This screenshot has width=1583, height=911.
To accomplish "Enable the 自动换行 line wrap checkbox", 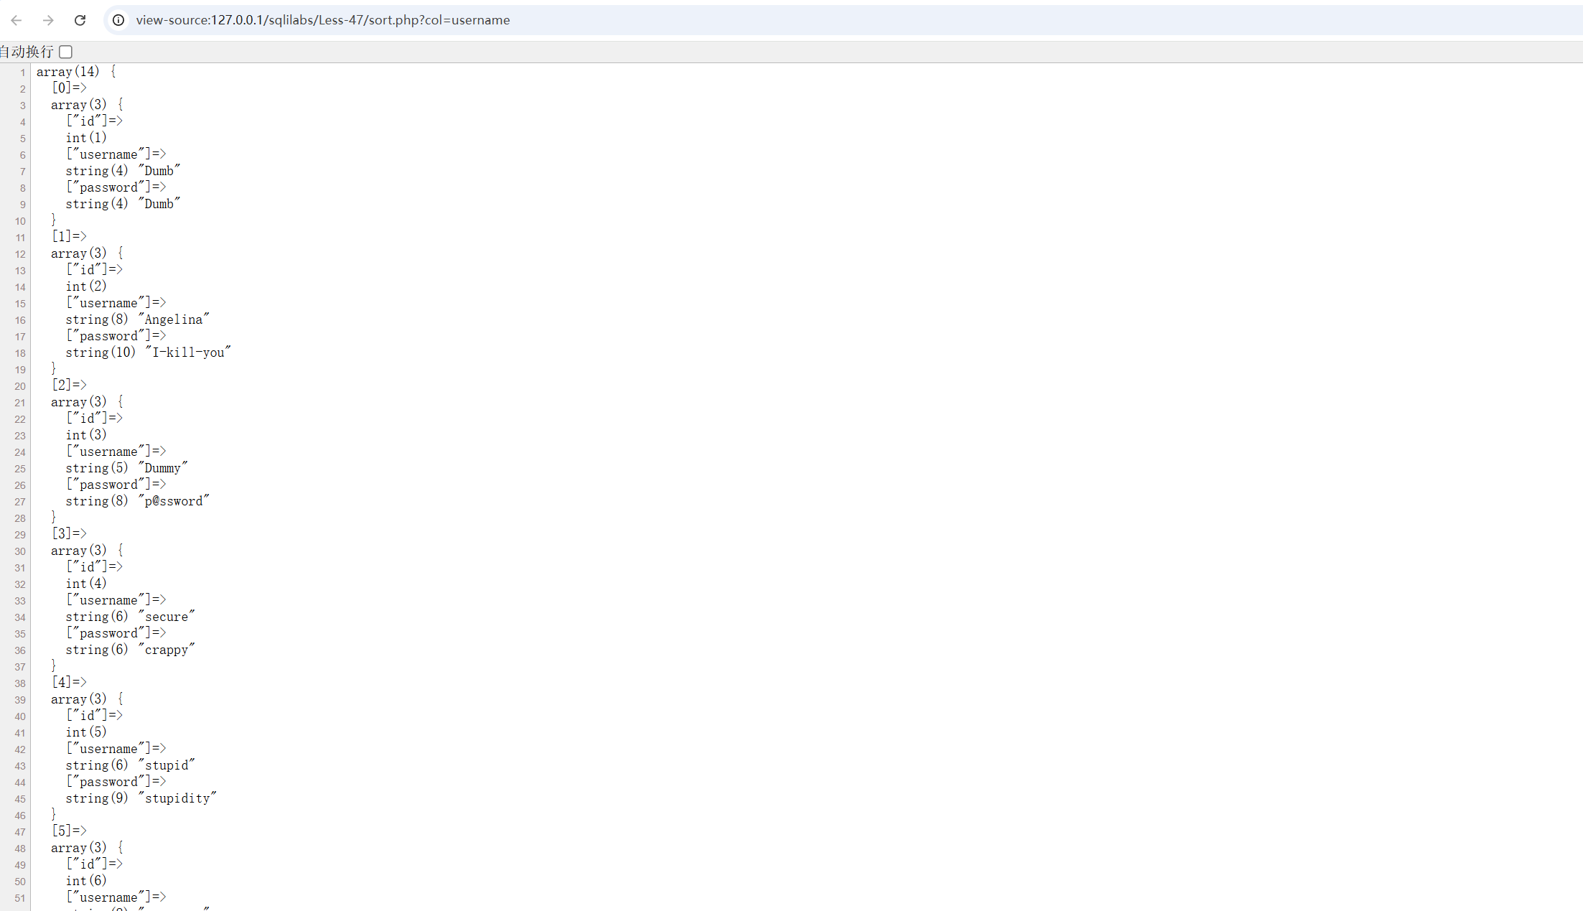I will tap(66, 52).
